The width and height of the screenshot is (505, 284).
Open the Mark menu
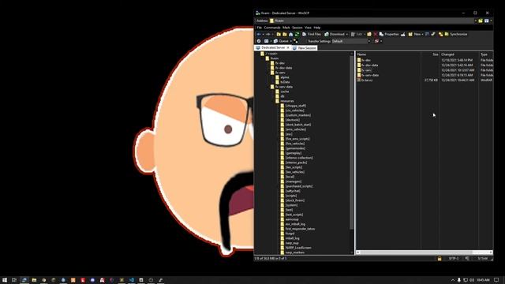pyautogui.click(x=286, y=28)
